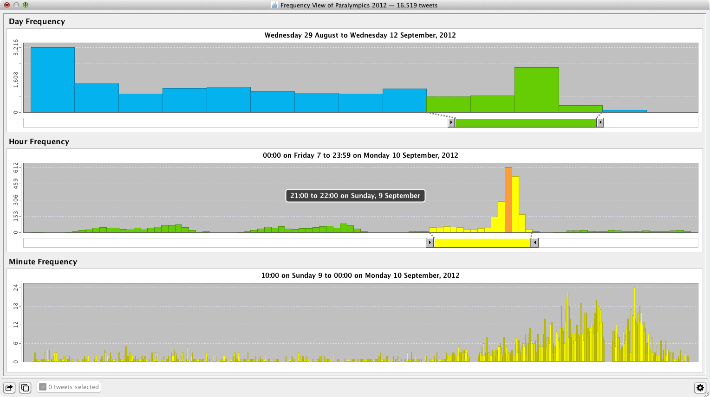Select the tall yellow bar right of orange bar
Screen dimensions: 710x397
tap(515, 205)
